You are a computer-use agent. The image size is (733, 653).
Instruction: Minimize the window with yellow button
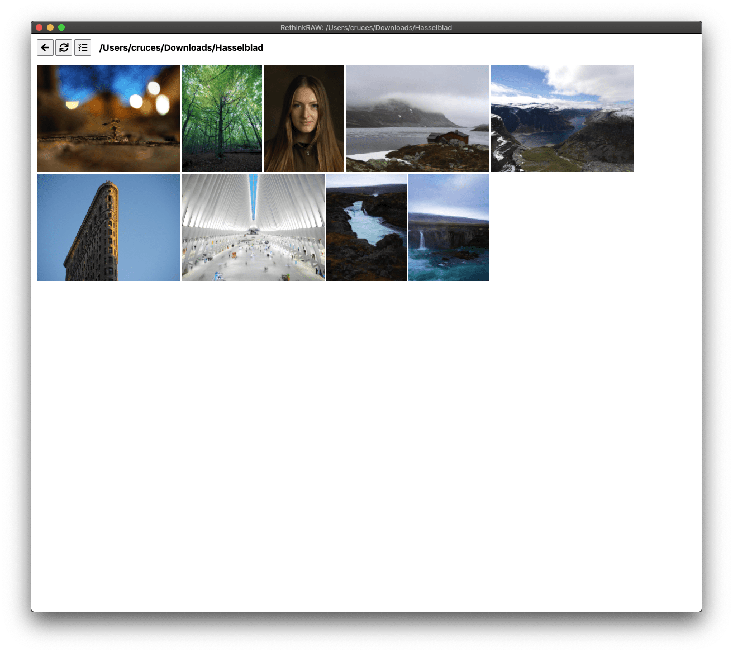pos(50,27)
